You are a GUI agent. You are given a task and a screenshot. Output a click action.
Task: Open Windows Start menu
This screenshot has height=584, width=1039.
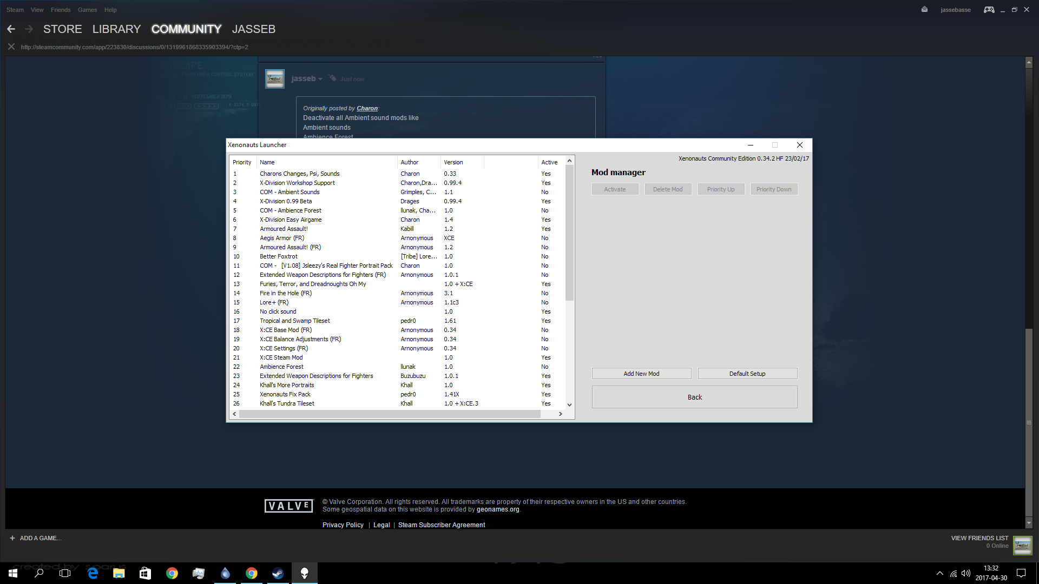[x=13, y=573]
